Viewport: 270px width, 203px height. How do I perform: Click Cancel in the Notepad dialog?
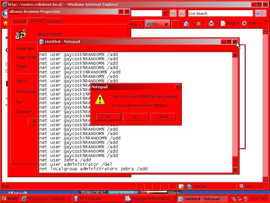(x=163, y=117)
